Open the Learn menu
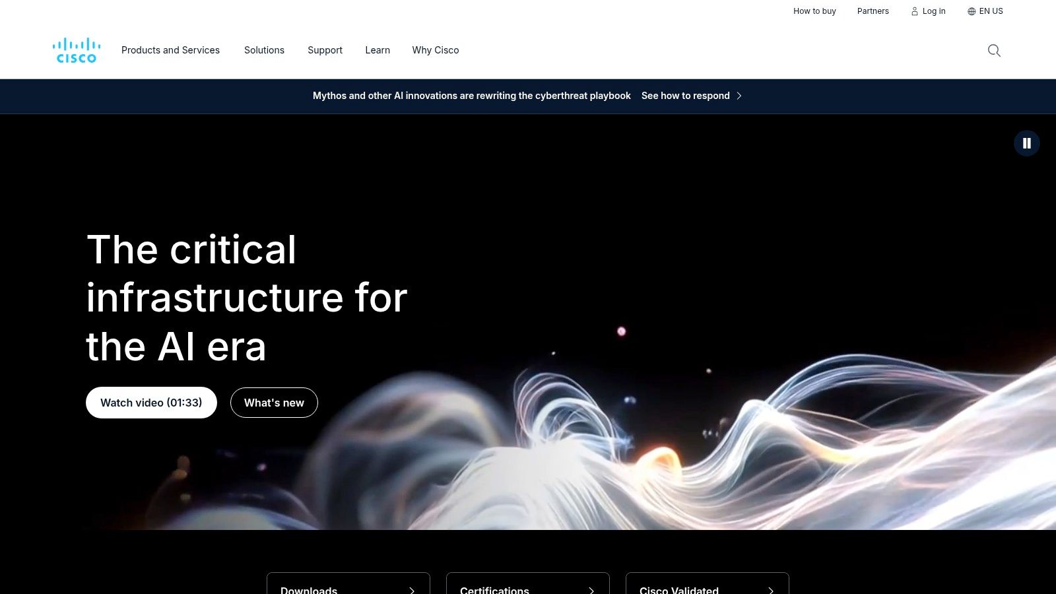 pos(378,50)
